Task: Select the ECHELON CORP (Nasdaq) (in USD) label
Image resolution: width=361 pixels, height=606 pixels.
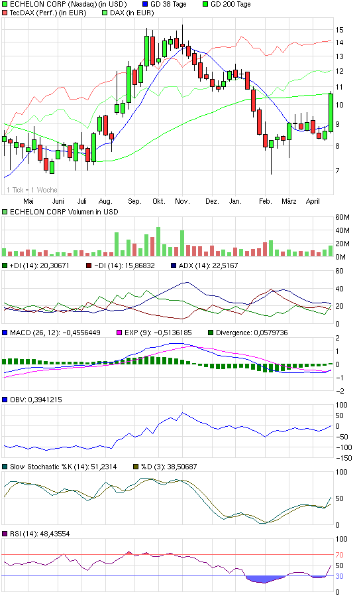Action: coord(68,4)
